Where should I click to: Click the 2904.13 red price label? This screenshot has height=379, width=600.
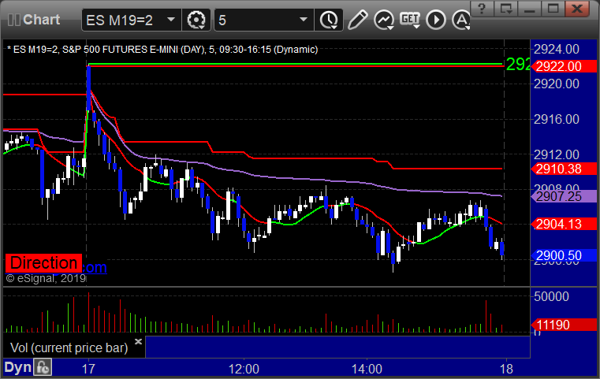coord(564,224)
